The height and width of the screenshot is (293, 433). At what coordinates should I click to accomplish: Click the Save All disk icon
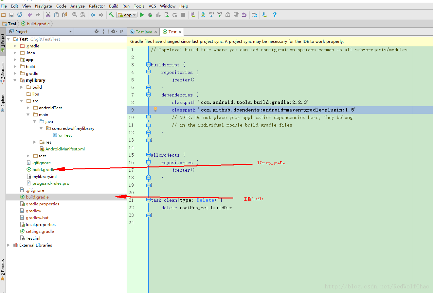pyautogui.click(x=11, y=15)
